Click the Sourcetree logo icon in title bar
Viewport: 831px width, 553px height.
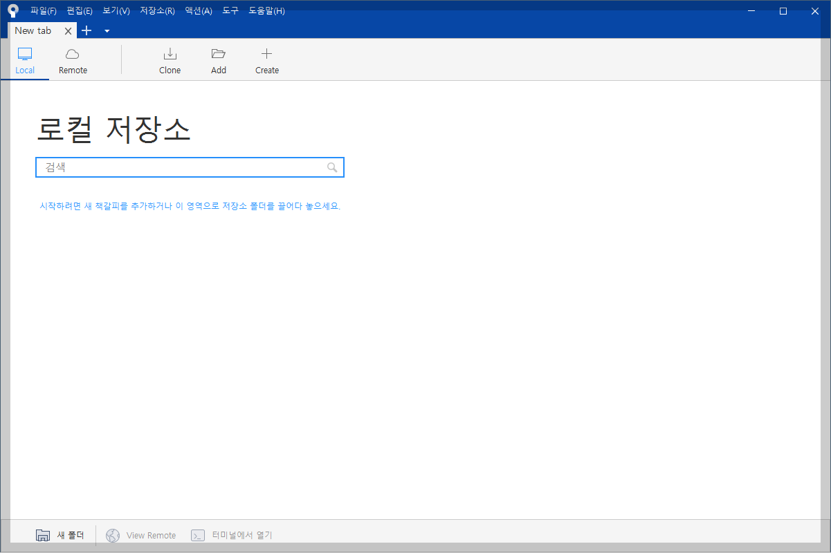click(x=13, y=10)
